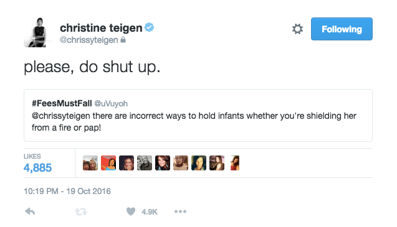Click the first liker avatar with two blondes

pyautogui.click(x=90, y=163)
